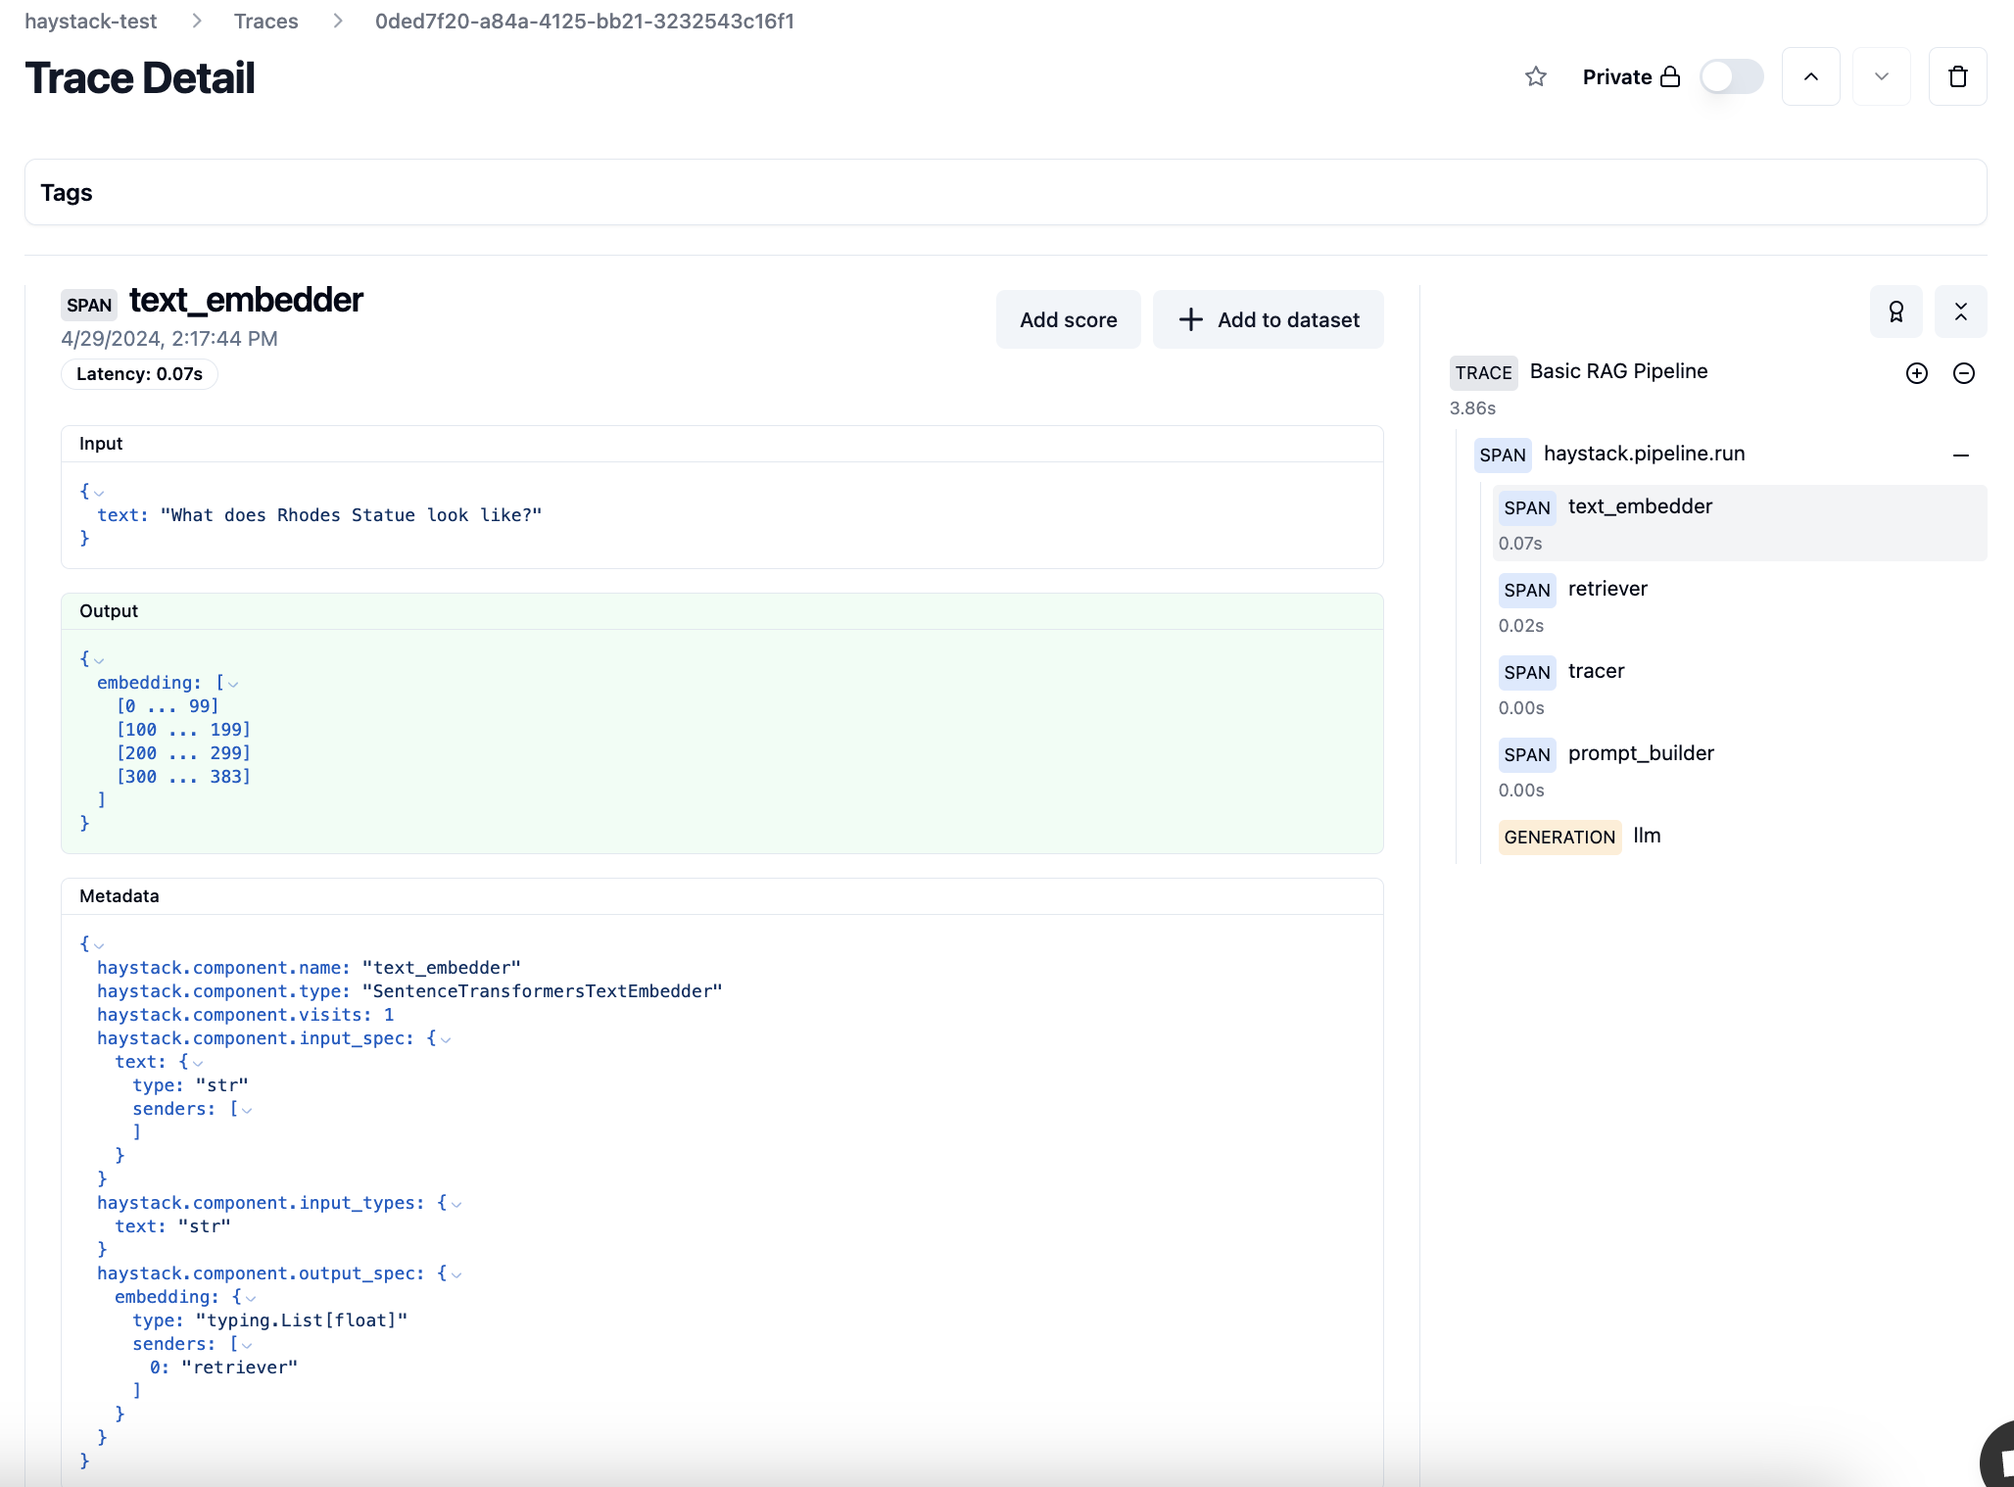Viewport: 2014px width, 1487px height.
Task: Delete the trace using trash icon
Action: tap(1958, 76)
